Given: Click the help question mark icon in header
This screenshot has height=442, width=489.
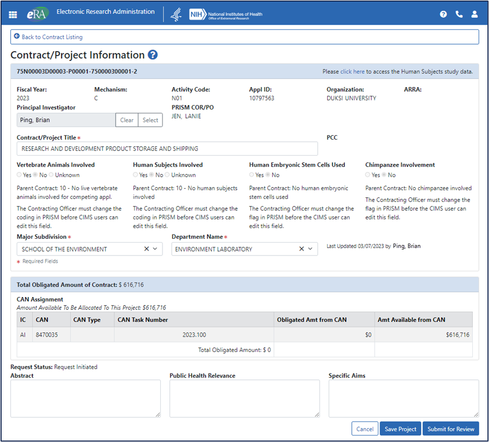Looking at the screenshot, I should point(443,14).
